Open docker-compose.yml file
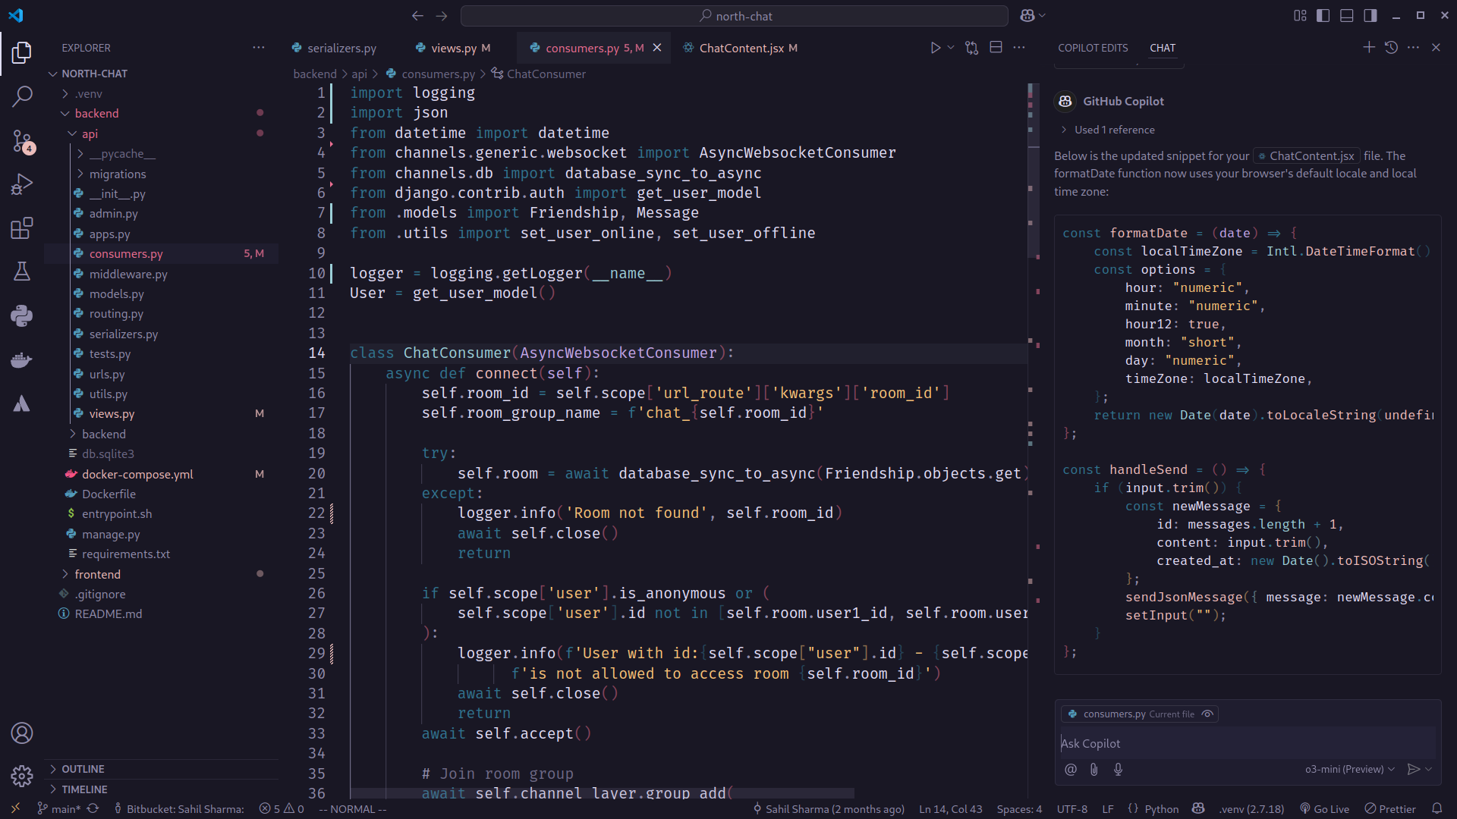Image resolution: width=1457 pixels, height=819 pixels. click(137, 474)
